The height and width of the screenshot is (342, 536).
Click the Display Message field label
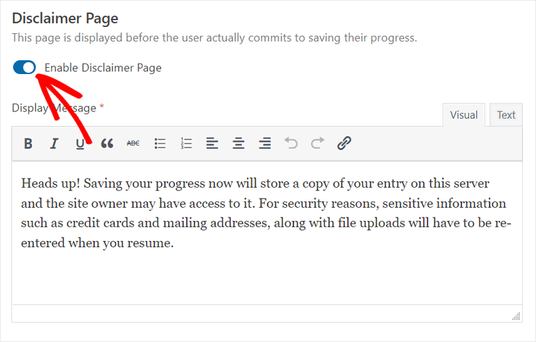[x=55, y=108]
